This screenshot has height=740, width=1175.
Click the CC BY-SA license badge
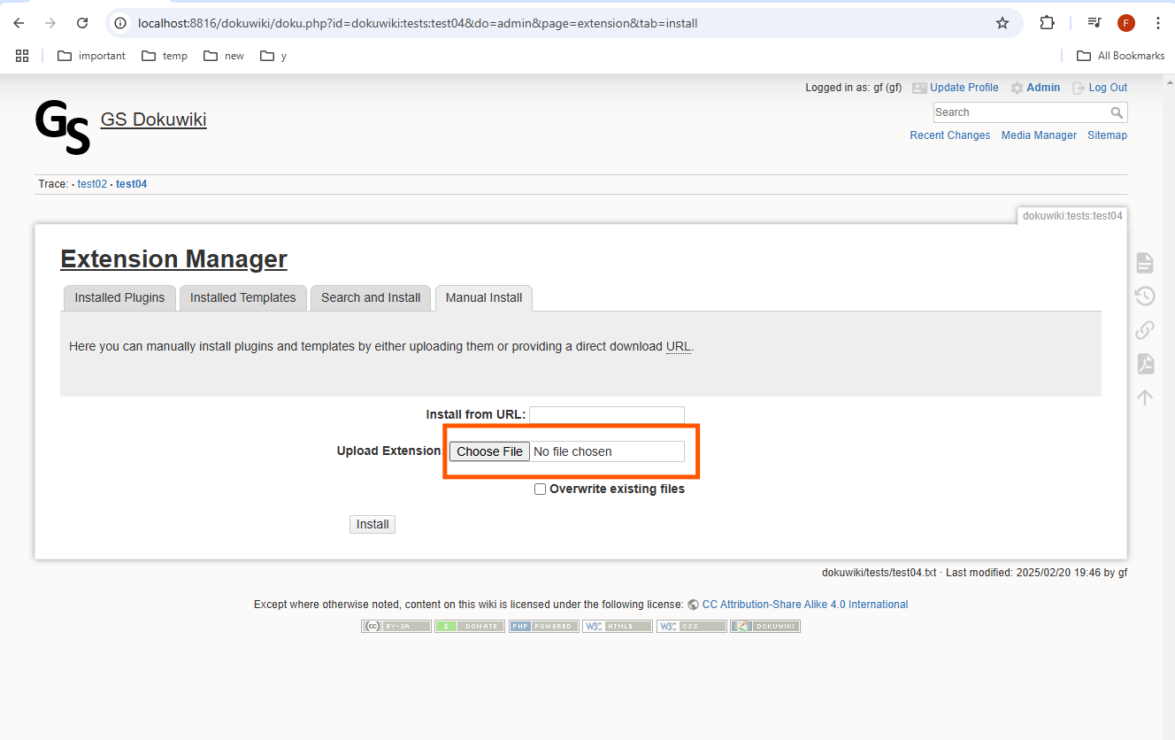396,626
